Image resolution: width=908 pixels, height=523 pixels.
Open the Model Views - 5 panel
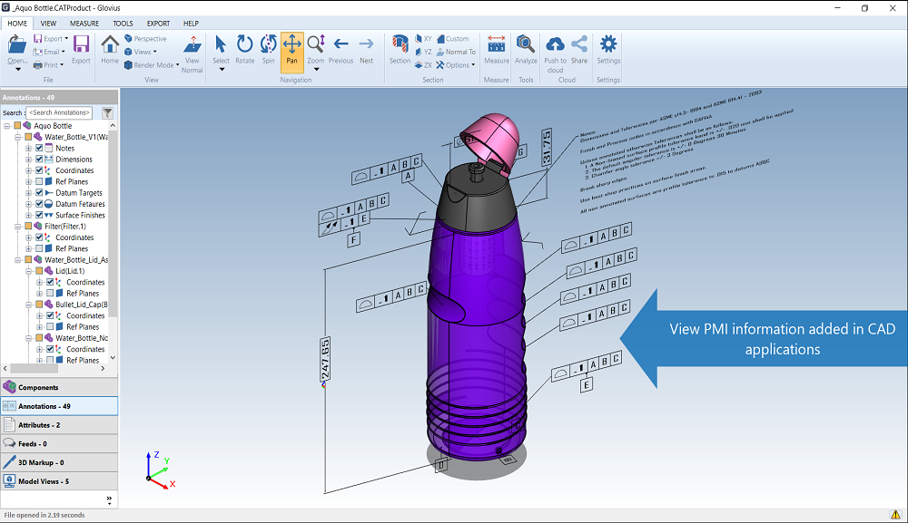click(x=59, y=481)
